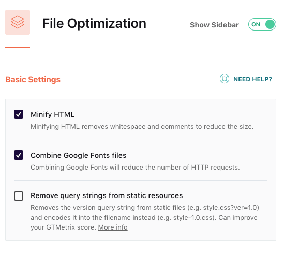Viewport: 284px width, 258px height.
Task: Click the NEED HELP? link text
Action: pos(252,79)
